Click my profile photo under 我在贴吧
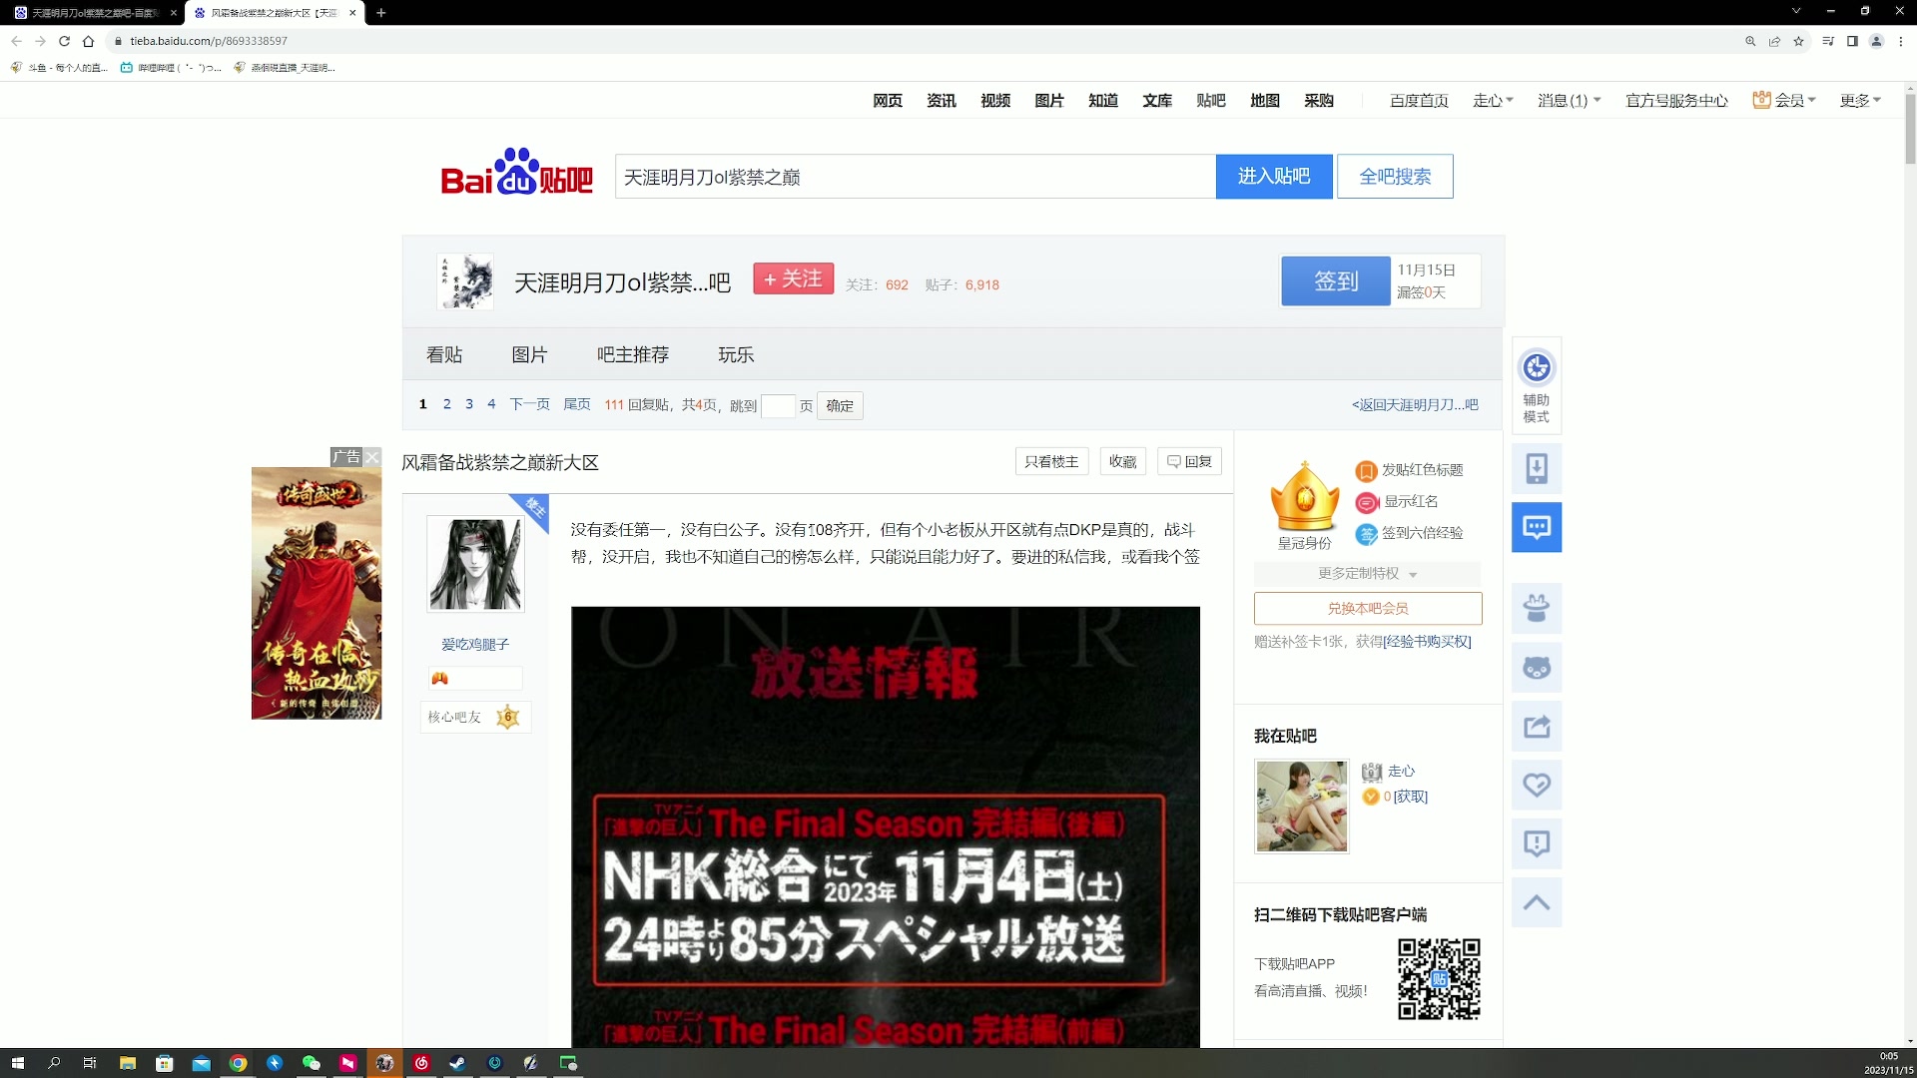The image size is (1917, 1078). (1302, 807)
